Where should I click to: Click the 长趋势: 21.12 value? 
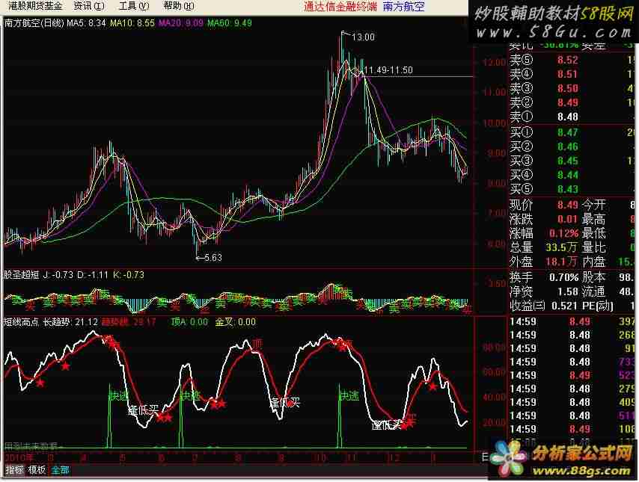70,322
